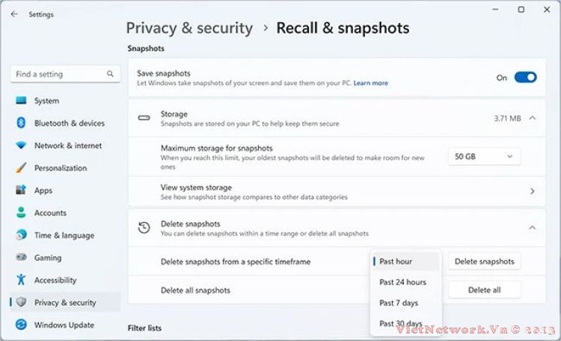This screenshot has width=561, height=341.
Task: Turn off the Save snapshots toggle
Action: [x=525, y=77]
